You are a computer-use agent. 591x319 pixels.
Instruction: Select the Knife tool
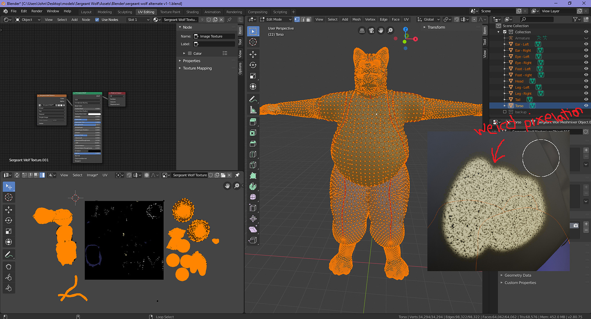pyautogui.click(x=253, y=165)
